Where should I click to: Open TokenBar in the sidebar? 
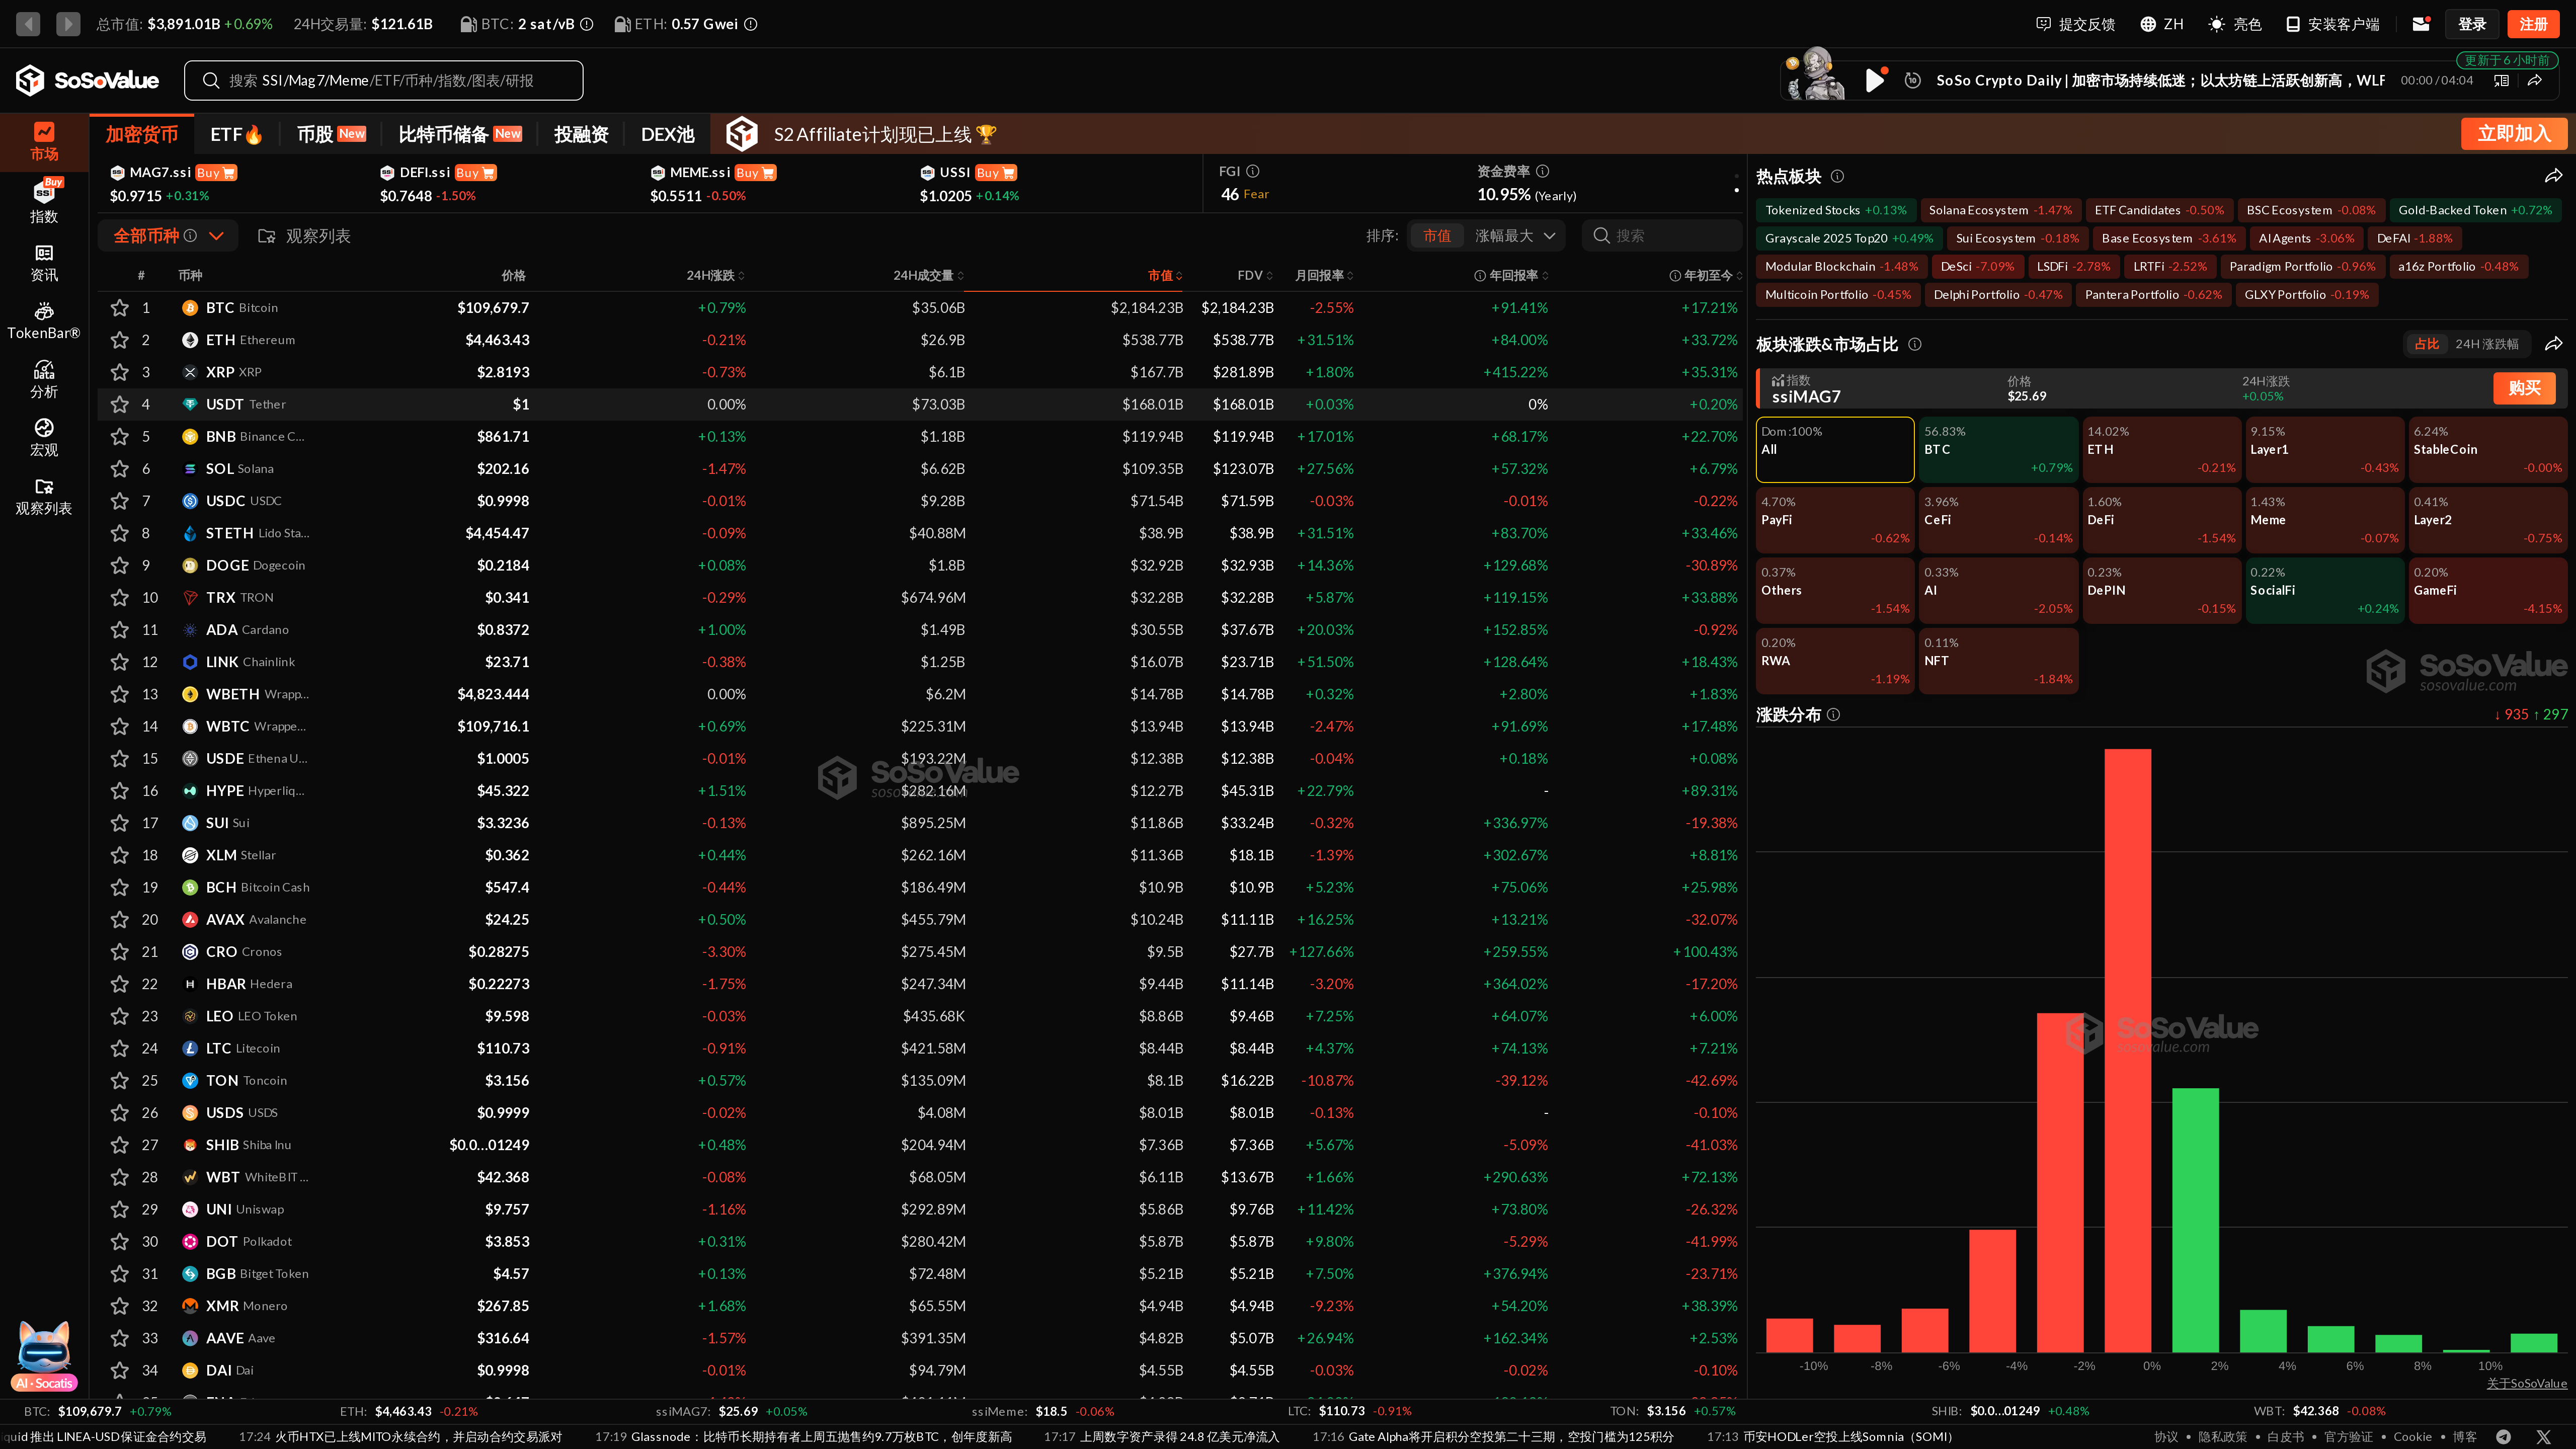(44, 321)
